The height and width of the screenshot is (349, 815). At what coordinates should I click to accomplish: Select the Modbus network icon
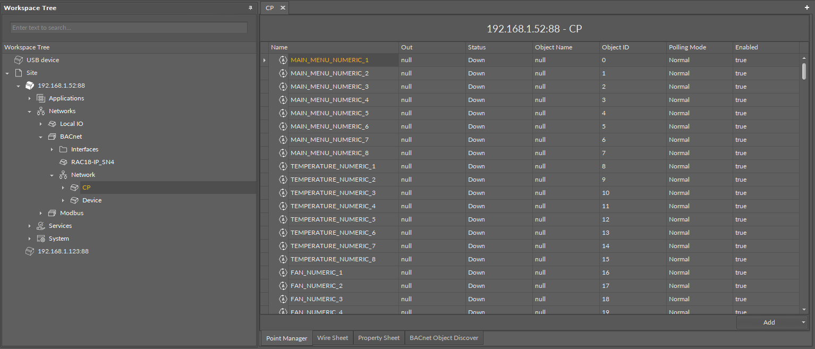[52, 212]
